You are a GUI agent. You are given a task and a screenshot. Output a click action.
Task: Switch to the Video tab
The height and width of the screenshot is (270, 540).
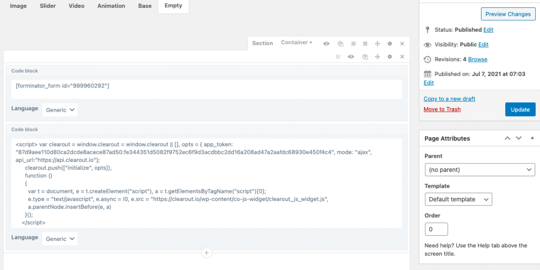pos(77,6)
